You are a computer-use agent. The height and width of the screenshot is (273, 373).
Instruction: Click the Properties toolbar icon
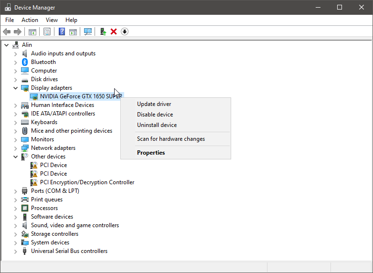click(x=47, y=31)
